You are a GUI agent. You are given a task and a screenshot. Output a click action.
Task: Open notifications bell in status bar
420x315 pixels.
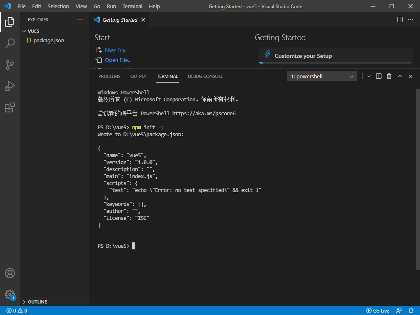tap(411, 311)
